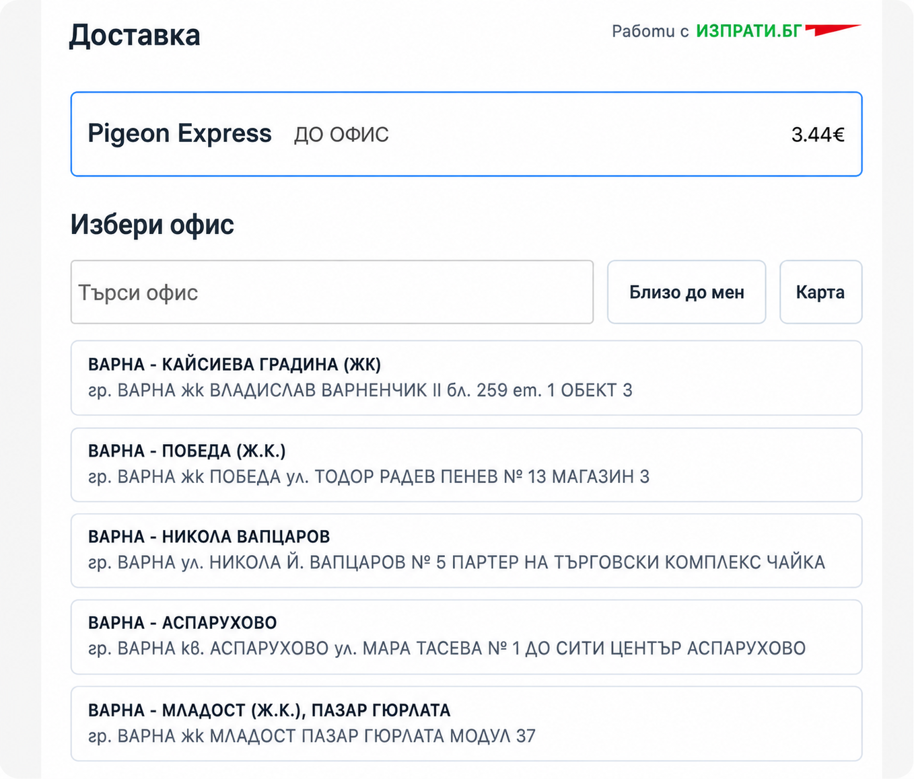The width and height of the screenshot is (914, 779).
Task: Click the ДО ОФИС label
Action: (341, 135)
